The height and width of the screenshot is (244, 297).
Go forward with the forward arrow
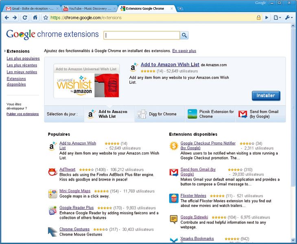click(15, 18)
